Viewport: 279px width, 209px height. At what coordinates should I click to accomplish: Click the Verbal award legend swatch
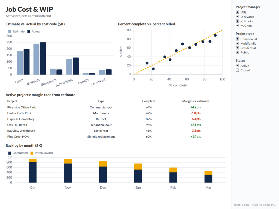click(32, 153)
